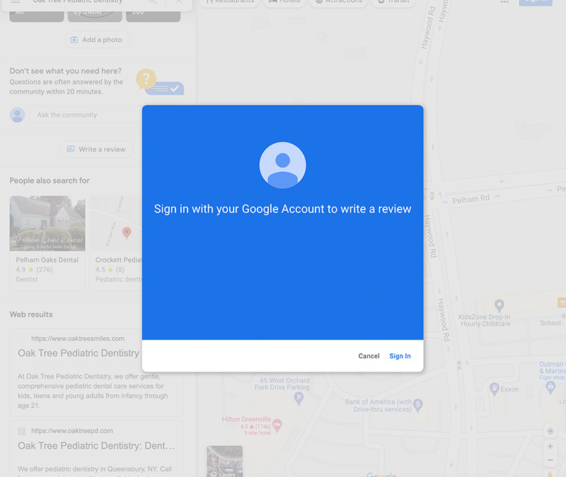Click the 'Dentist' category under Pelham Oaks
Screen dimensions: 566x477
(27, 280)
